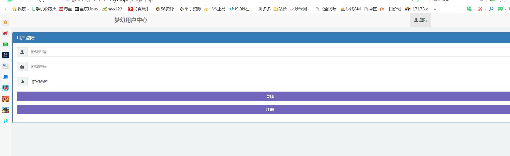Expand the 收藏 favorites dropdown arrow
This screenshot has height=156, width=510.
pyautogui.click(x=28, y=9)
